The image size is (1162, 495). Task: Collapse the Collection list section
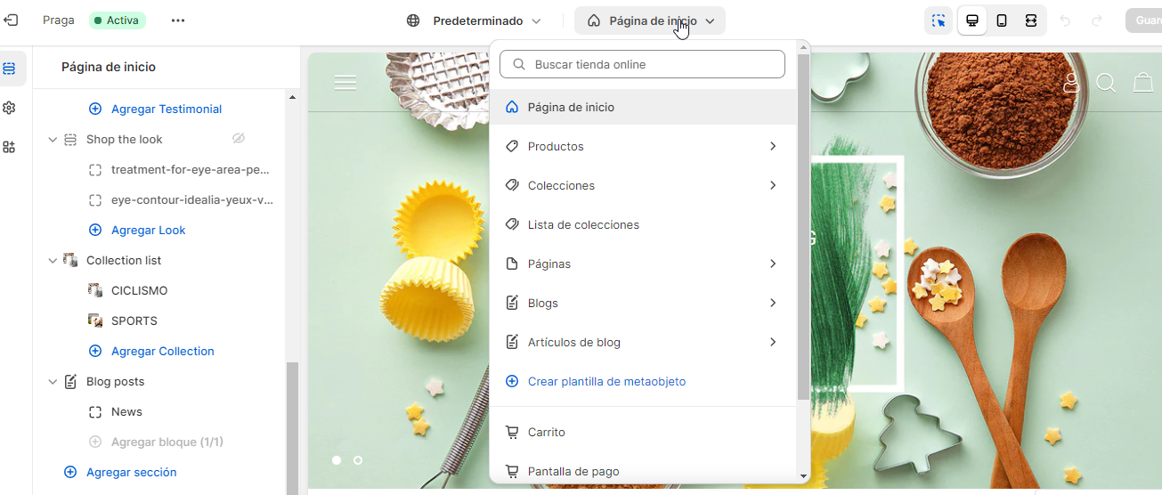coord(53,261)
